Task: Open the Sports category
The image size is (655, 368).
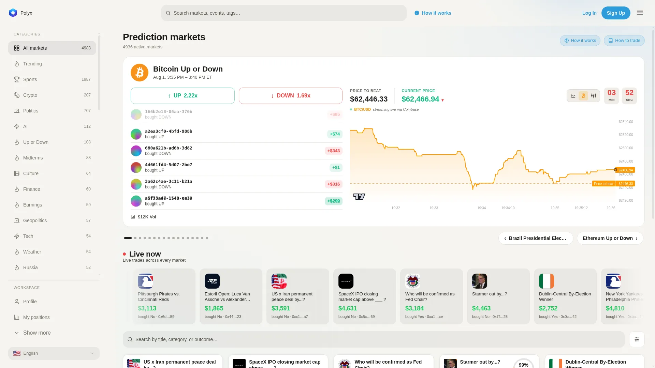Action: coord(52,79)
